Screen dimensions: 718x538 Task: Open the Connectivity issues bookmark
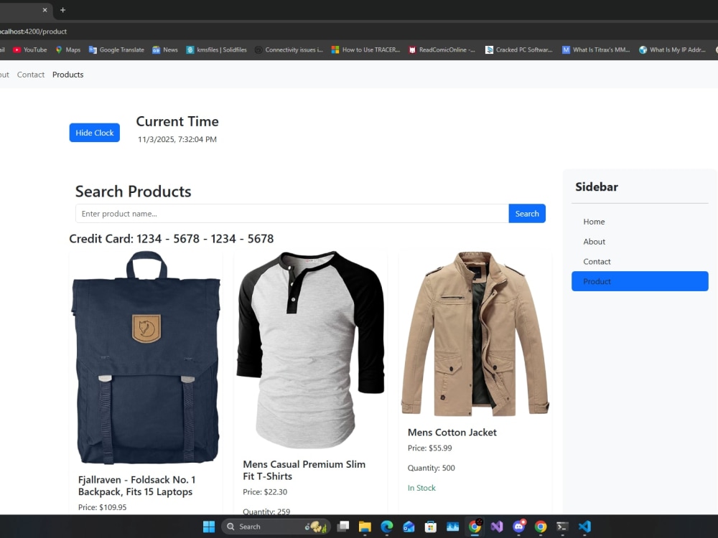click(289, 50)
